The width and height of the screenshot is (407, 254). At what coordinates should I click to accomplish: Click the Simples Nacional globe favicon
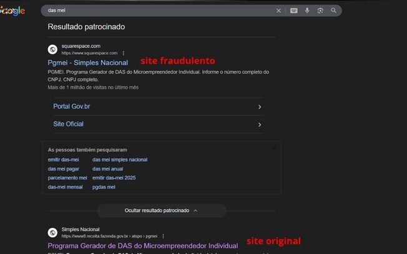(53, 233)
